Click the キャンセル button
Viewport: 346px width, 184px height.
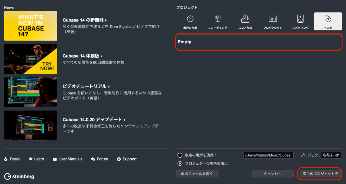(272, 174)
